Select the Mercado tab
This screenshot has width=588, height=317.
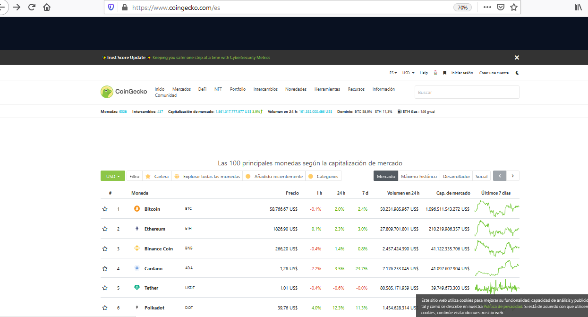[386, 176]
